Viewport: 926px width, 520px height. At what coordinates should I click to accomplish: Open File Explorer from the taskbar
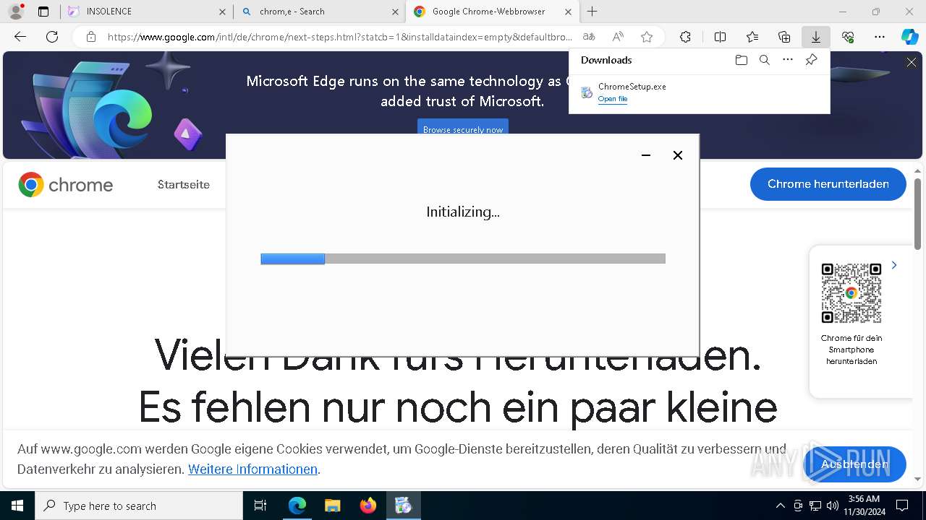click(332, 506)
